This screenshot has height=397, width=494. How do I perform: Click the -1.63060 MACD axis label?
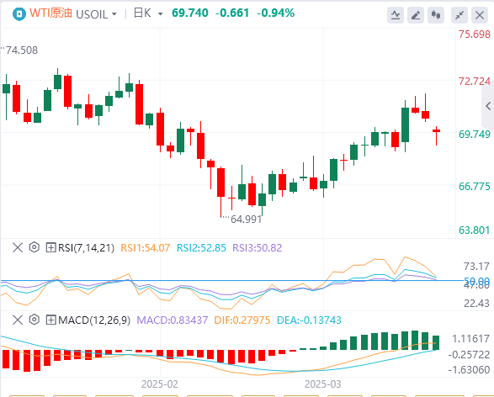(x=469, y=369)
